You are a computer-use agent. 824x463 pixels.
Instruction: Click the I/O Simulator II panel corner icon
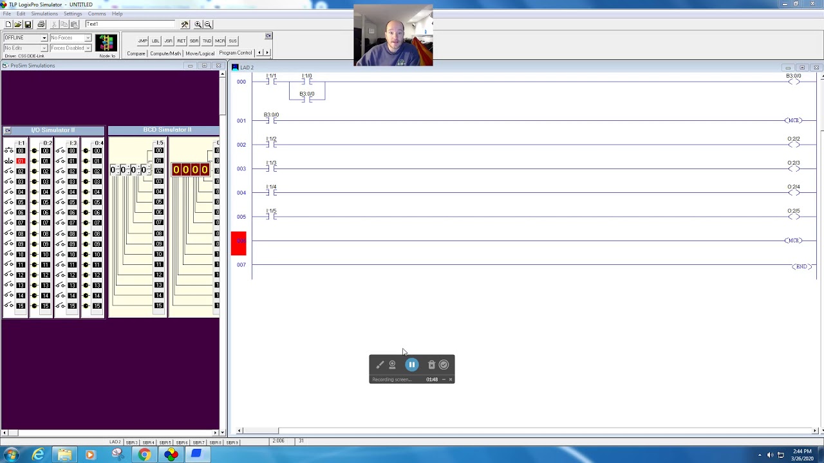coord(7,131)
